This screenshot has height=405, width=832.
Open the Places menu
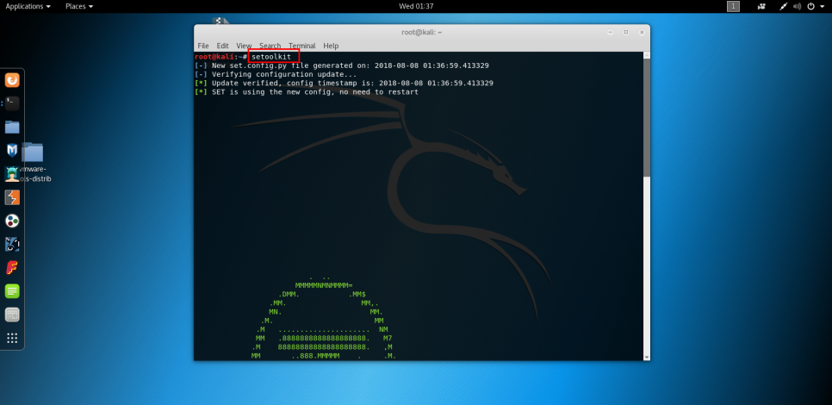coord(79,6)
